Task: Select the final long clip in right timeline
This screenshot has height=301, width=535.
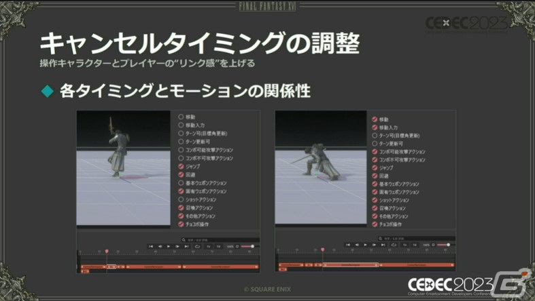Action: coord(416,265)
